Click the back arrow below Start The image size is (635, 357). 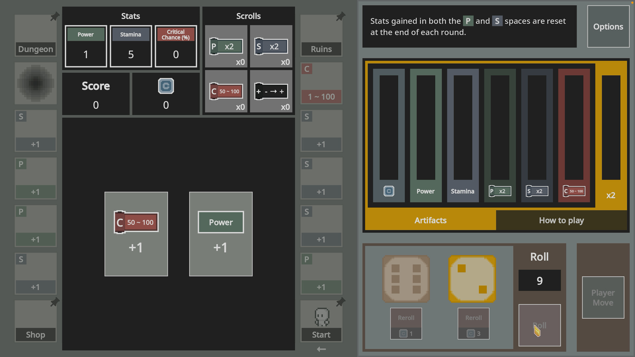321,349
